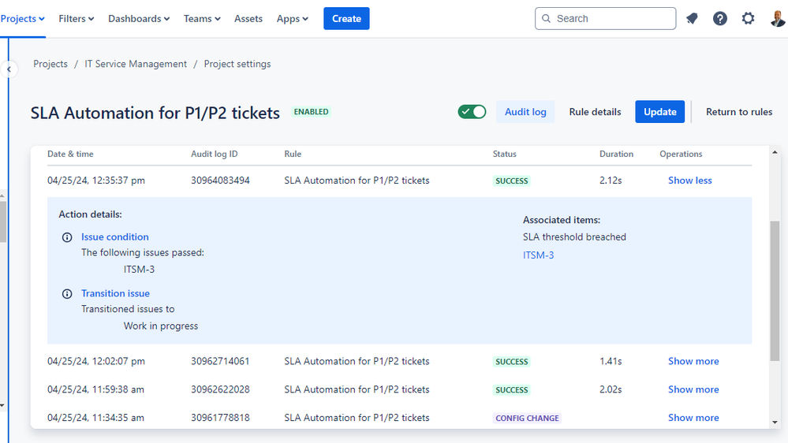Show more for audit log 30962714061
This screenshot has height=443, width=788.
[x=693, y=361]
